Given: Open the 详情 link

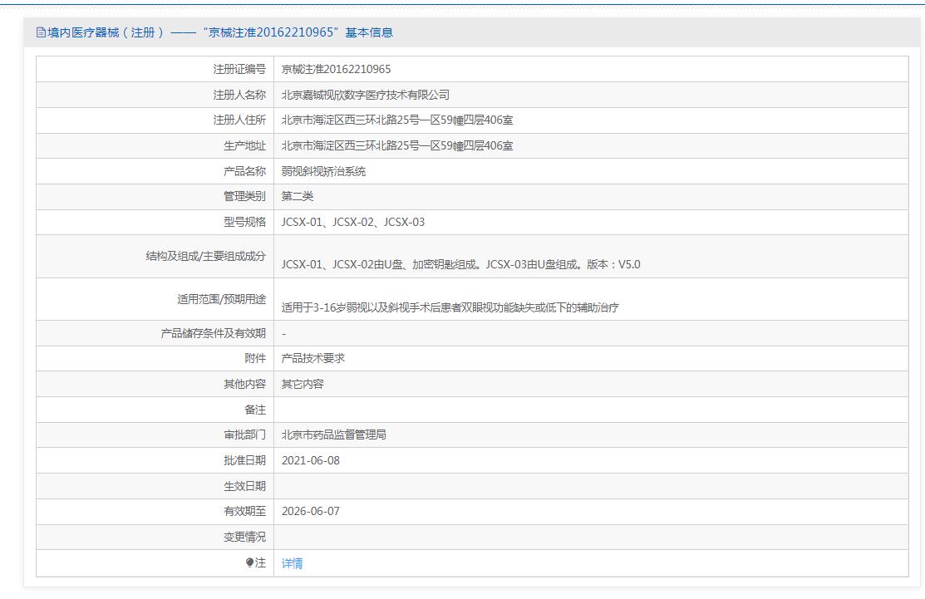Looking at the screenshot, I should pyautogui.click(x=292, y=563).
